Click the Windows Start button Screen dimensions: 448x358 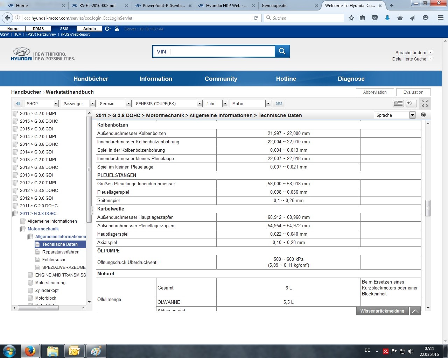9,351
